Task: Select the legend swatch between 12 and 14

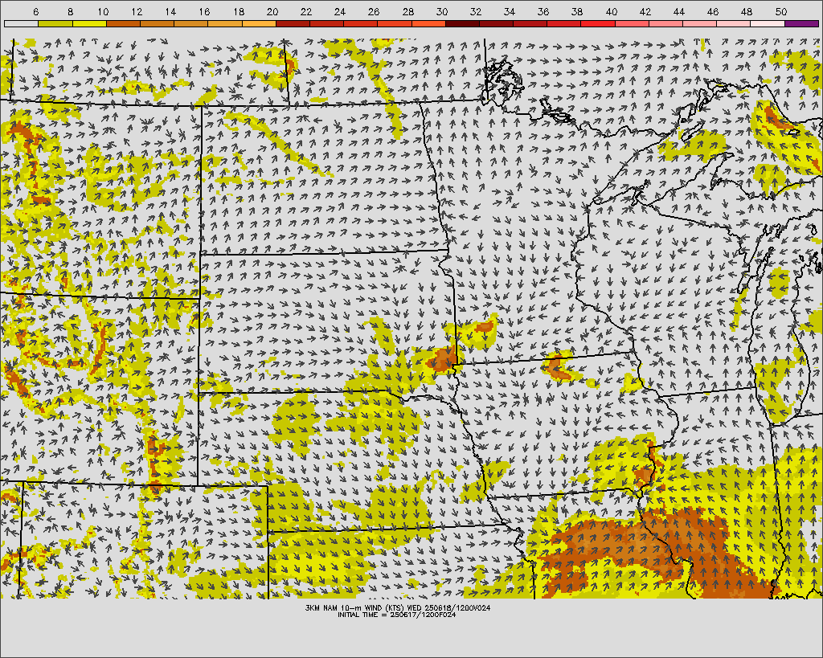Action: pos(157,23)
